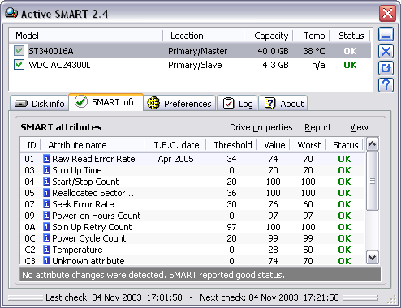This screenshot has width=401, height=308.
Task: Select Unknown attribute row
Action: point(192,260)
